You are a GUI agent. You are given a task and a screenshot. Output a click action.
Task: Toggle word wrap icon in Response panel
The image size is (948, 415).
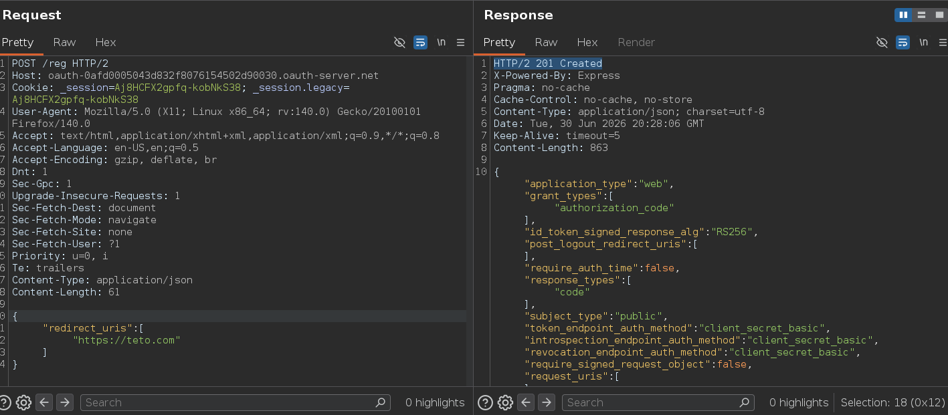coord(903,42)
